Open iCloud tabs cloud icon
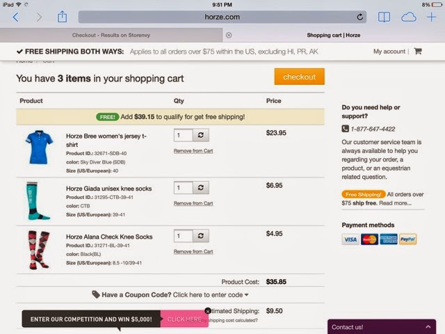The height and width of the screenshot is (334, 445). 409,17
